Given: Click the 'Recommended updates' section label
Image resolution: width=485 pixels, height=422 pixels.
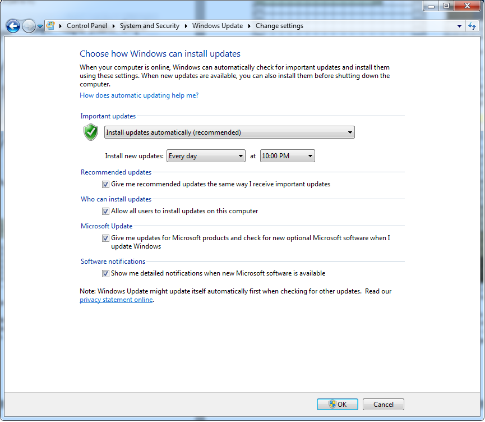Looking at the screenshot, I should pyautogui.click(x=116, y=172).
